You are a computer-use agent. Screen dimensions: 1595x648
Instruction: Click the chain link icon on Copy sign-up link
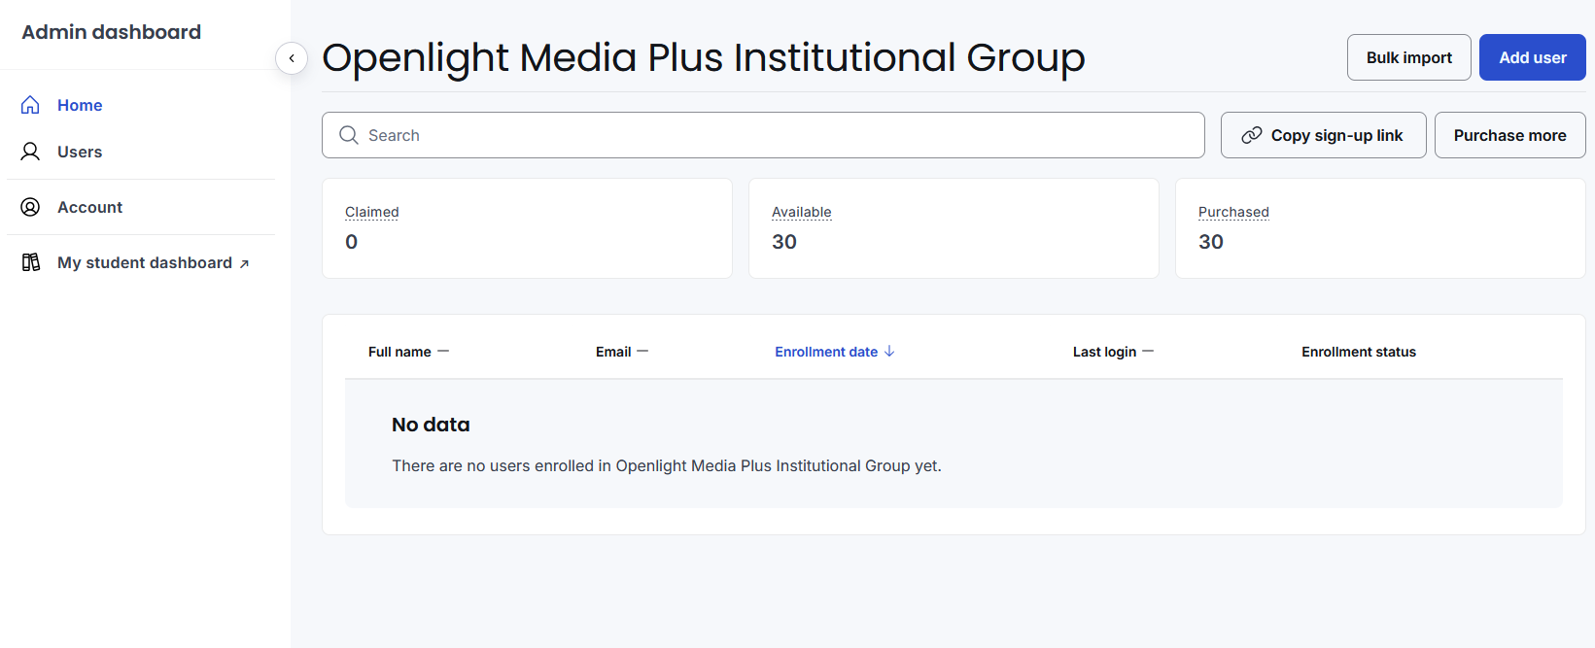coord(1252,135)
